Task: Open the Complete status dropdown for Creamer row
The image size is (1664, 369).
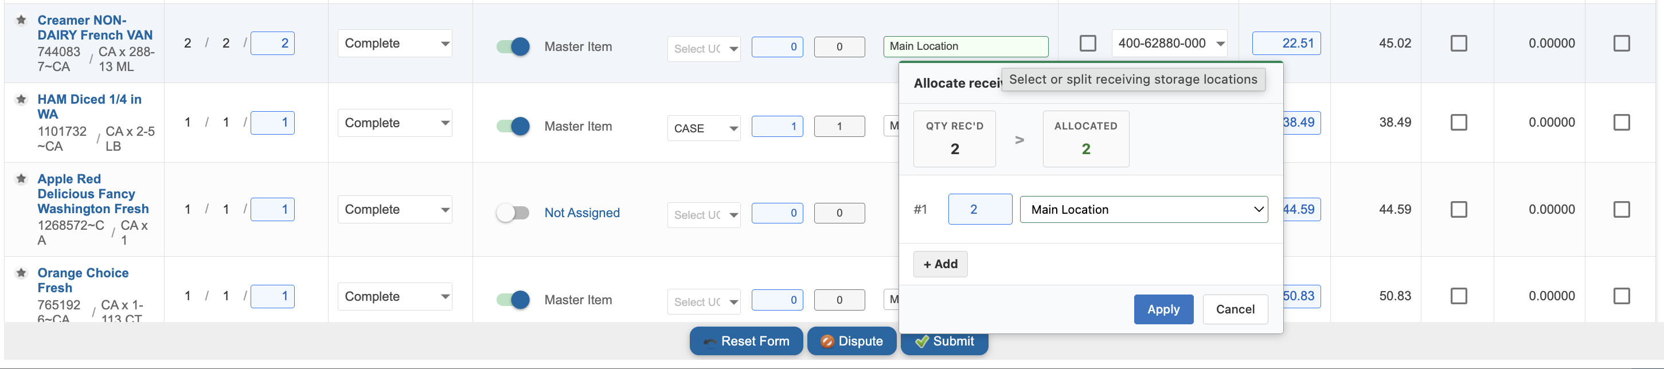Action: [394, 43]
